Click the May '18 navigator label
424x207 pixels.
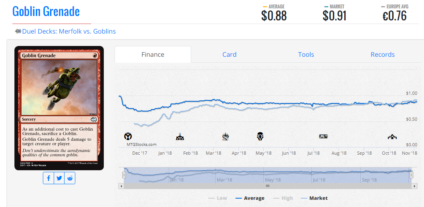(x=272, y=180)
